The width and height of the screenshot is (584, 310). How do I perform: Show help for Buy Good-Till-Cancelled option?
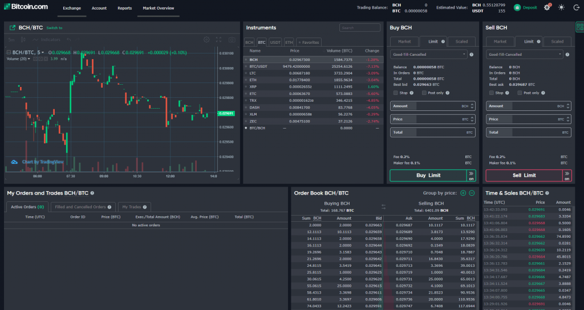pos(472,55)
